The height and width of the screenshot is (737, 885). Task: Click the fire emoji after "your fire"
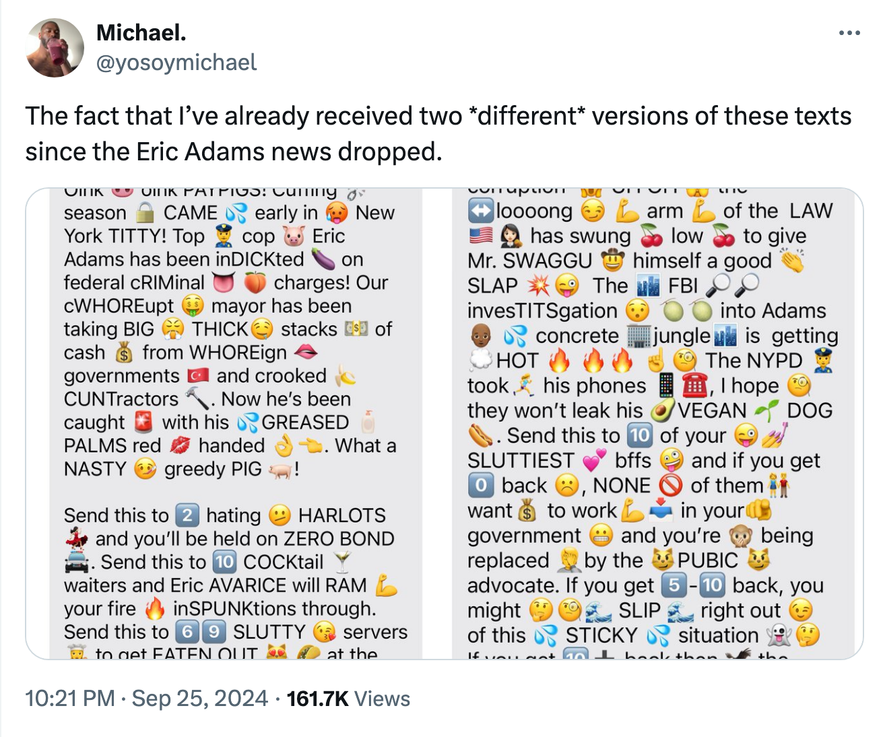155,609
